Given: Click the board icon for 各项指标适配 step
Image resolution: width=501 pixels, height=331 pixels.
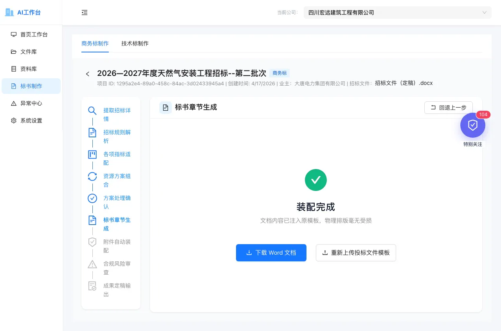Looking at the screenshot, I should pos(92,155).
